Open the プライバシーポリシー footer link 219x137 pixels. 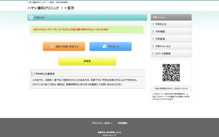click(x=102, y=123)
